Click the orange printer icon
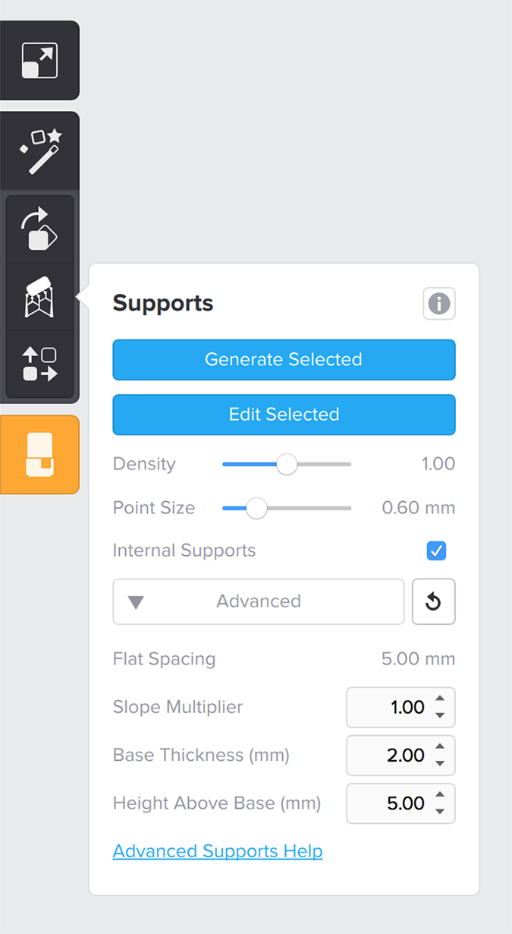 click(39, 454)
